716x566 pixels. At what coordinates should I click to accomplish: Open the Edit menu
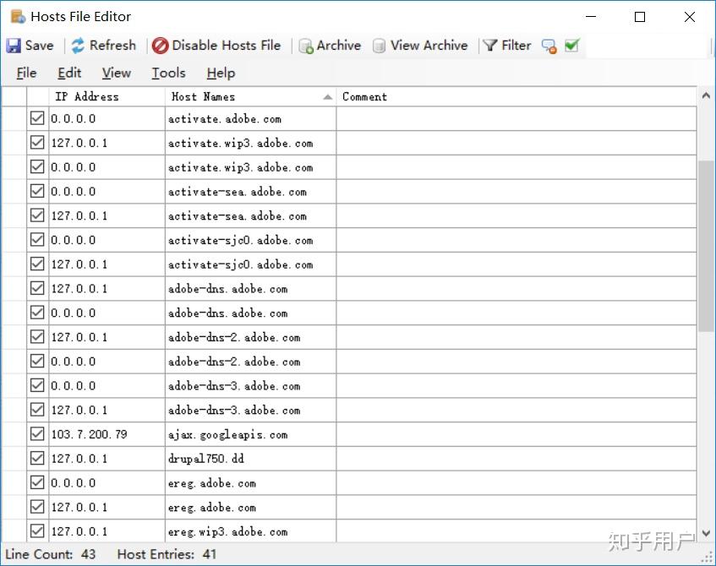point(69,73)
